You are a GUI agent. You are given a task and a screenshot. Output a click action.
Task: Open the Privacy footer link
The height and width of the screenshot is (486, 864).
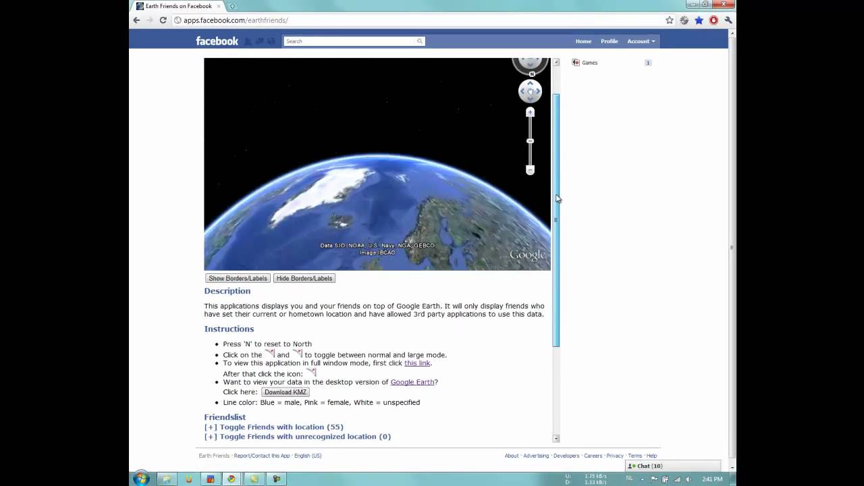point(615,456)
